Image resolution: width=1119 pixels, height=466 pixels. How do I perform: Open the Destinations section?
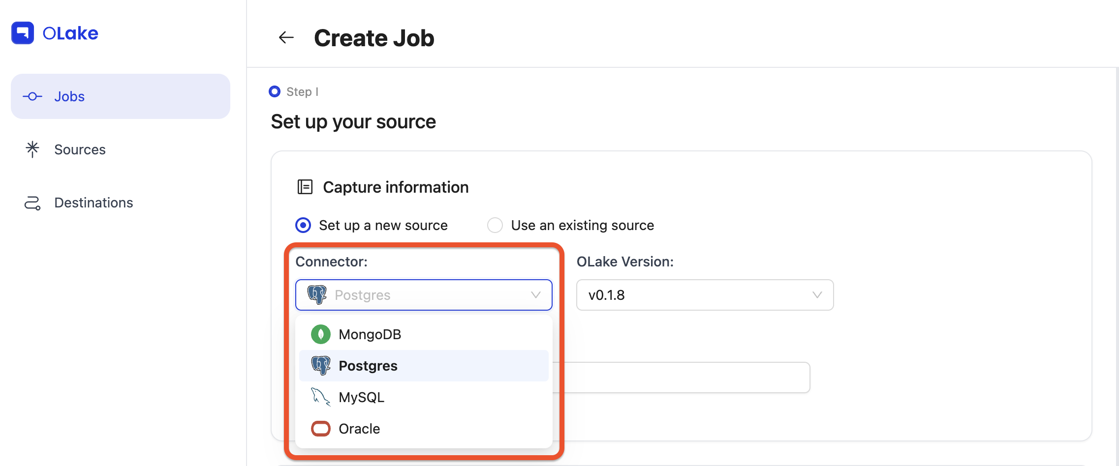(121, 203)
